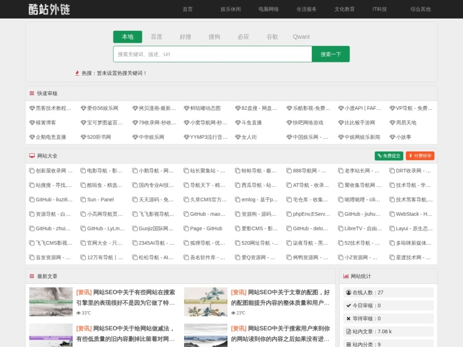This screenshot has height=347, width=463.
Task: Click copy icon beside Page - GitHub
Action: [x=186, y=228]
